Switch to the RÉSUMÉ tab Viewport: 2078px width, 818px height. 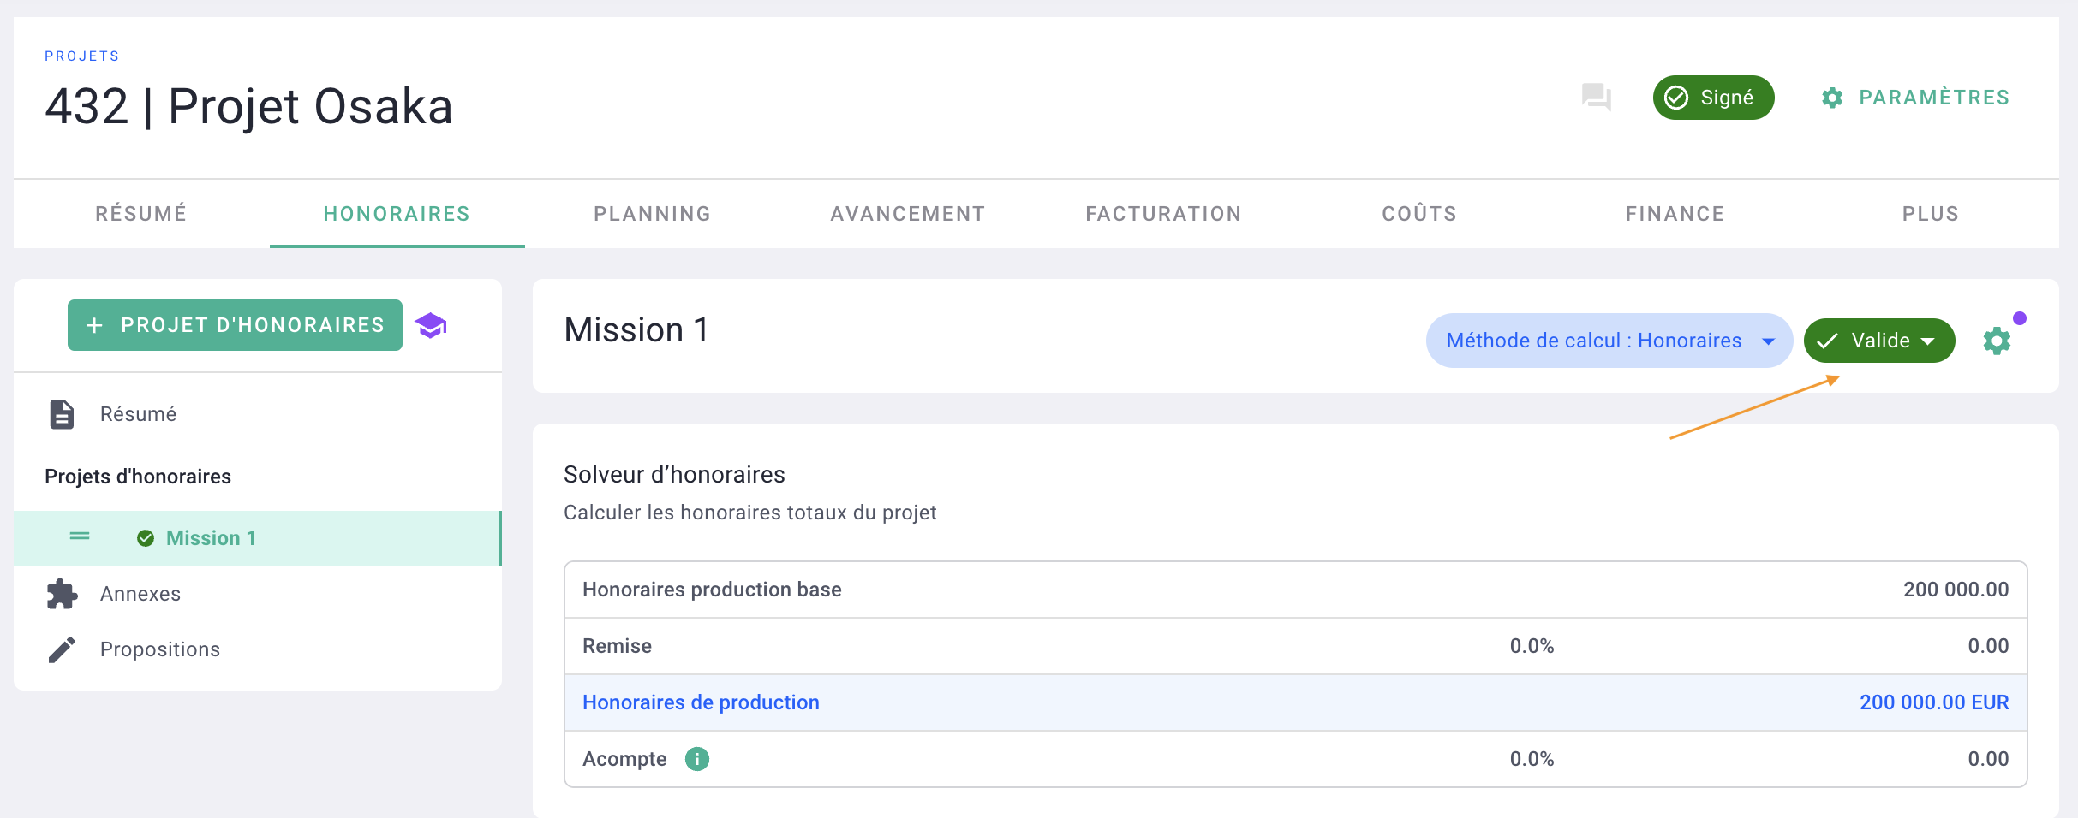pyautogui.click(x=141, y=214)
